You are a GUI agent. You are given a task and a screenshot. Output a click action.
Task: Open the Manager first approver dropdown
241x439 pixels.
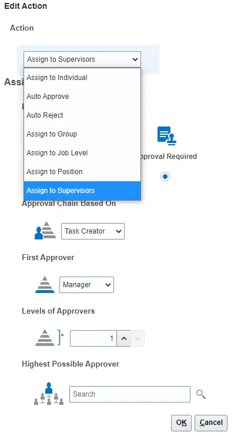click(86, 285)
